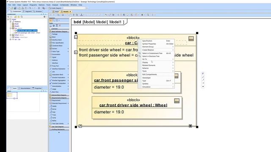Click the zoom magnifier in diagram toolbar

[148, 15]
